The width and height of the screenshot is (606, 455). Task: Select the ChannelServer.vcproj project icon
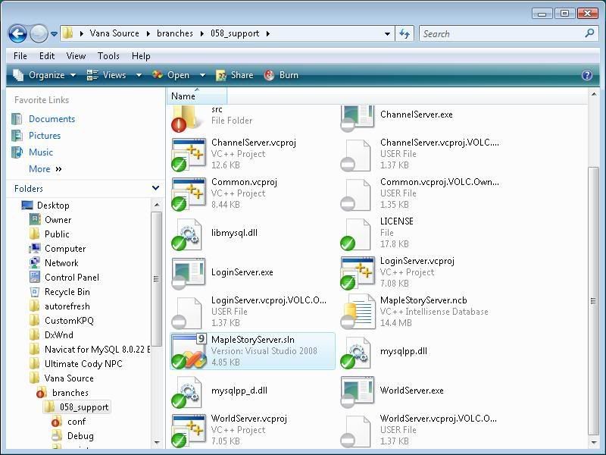click(188, 155)
